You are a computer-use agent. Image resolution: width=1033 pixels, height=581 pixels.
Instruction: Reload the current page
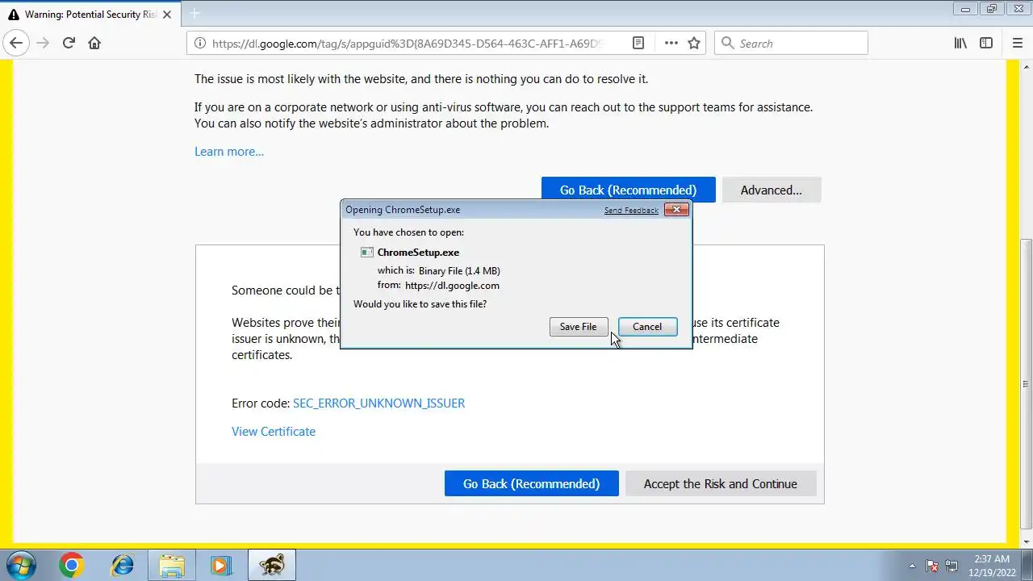[69, 44]
